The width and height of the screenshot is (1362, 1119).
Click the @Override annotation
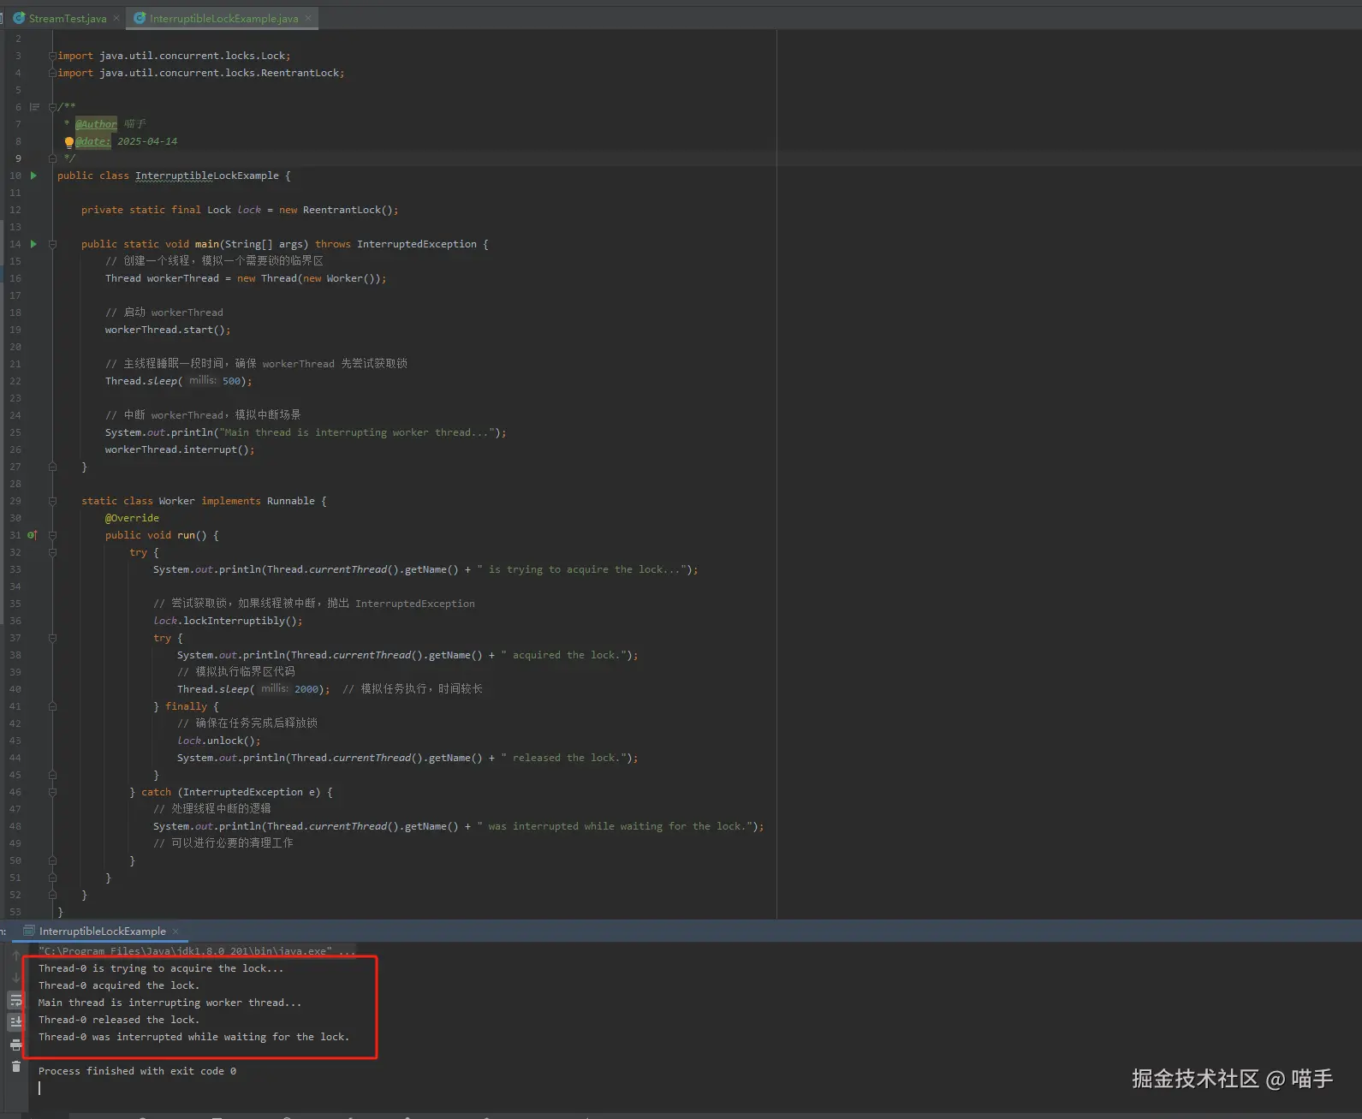pyautogui.click(x=132, y=518)
